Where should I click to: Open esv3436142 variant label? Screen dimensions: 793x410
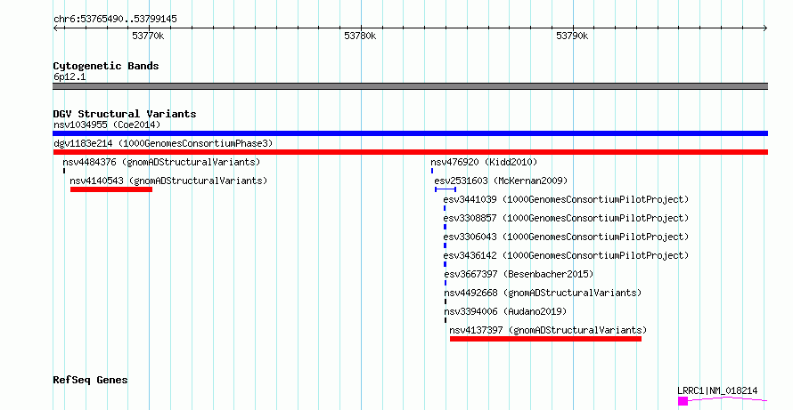tap(566, 255)
